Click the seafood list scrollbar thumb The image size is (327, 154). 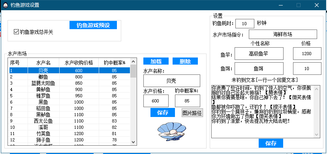[133, 71]
